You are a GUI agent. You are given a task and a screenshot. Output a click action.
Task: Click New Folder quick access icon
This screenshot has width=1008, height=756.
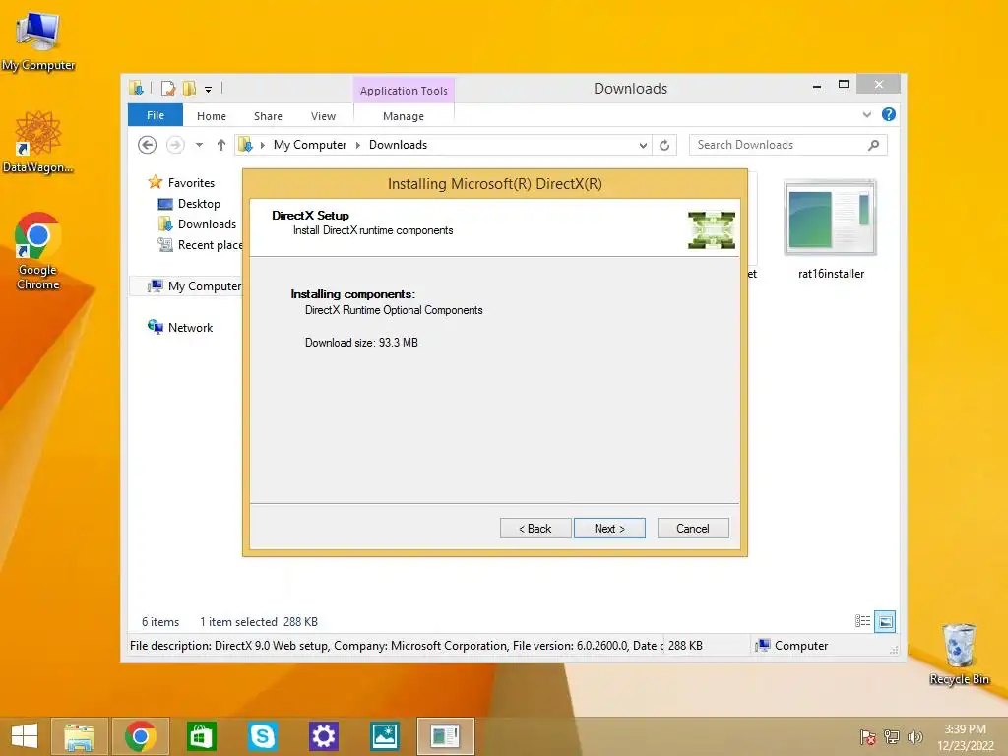coord(189,89)
